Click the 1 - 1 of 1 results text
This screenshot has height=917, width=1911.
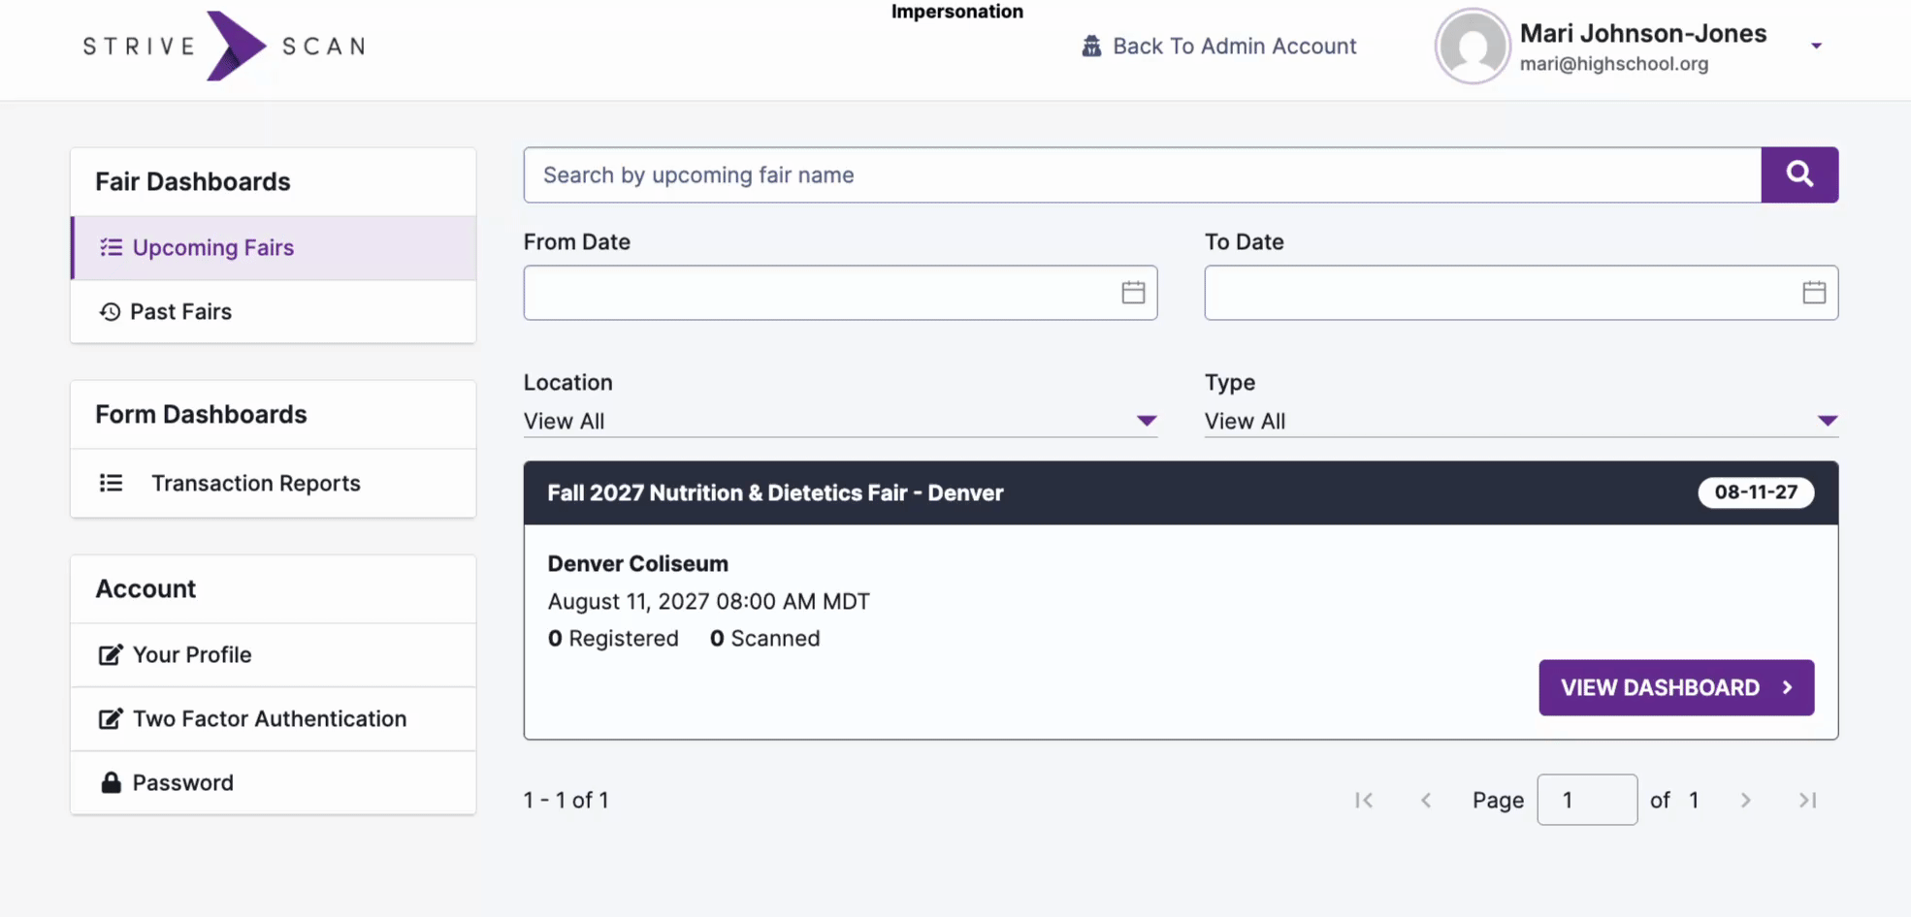(x=567, y=800)
